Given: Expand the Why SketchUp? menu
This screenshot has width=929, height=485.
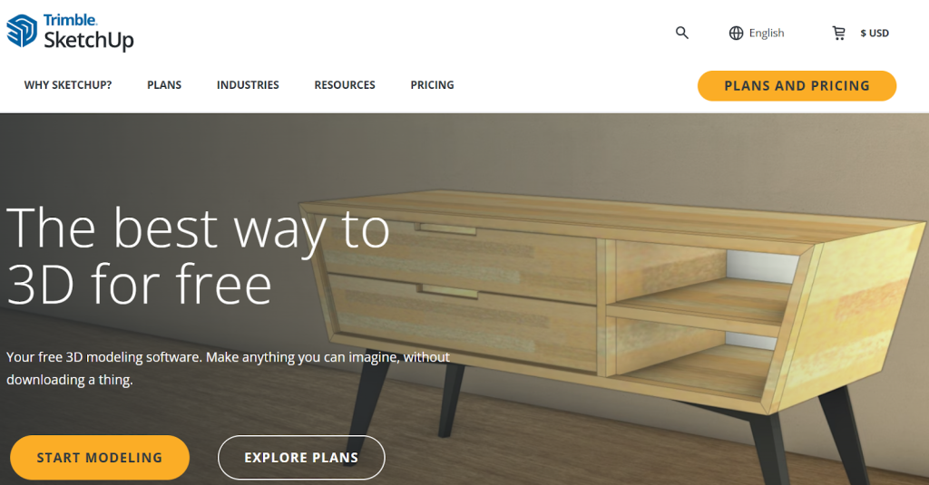Looking at the screenshot, I should 68,85.
